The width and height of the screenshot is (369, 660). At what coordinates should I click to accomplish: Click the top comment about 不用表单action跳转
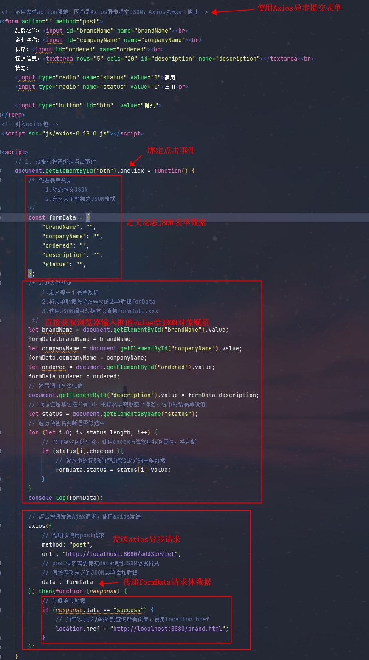tap(104, 12)
